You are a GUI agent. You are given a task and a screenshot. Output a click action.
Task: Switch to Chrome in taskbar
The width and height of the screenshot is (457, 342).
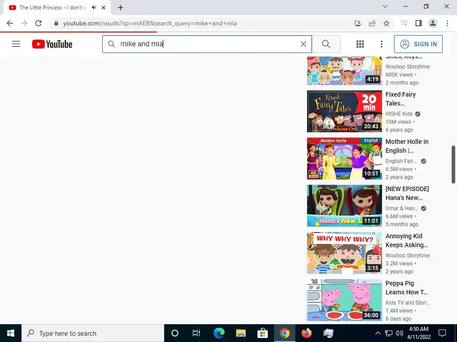tap(284, 333)
